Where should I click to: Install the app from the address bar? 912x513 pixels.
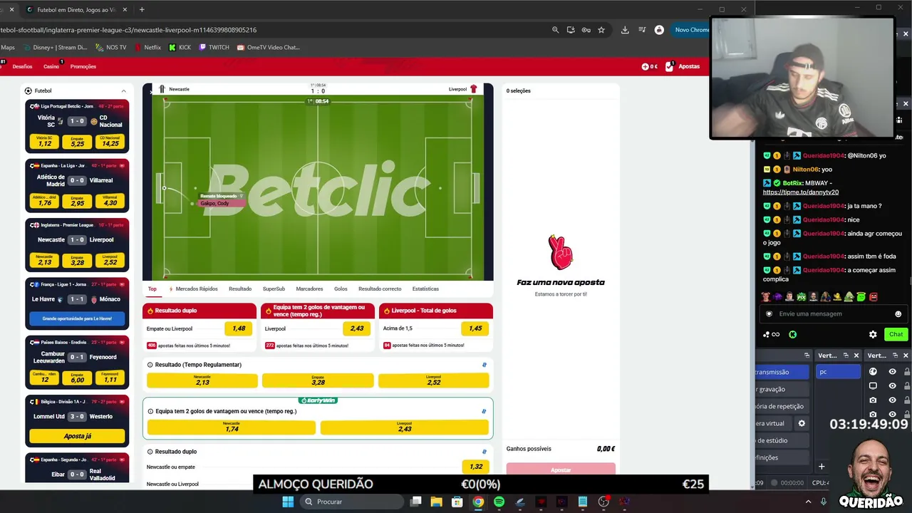pos(571,30)
